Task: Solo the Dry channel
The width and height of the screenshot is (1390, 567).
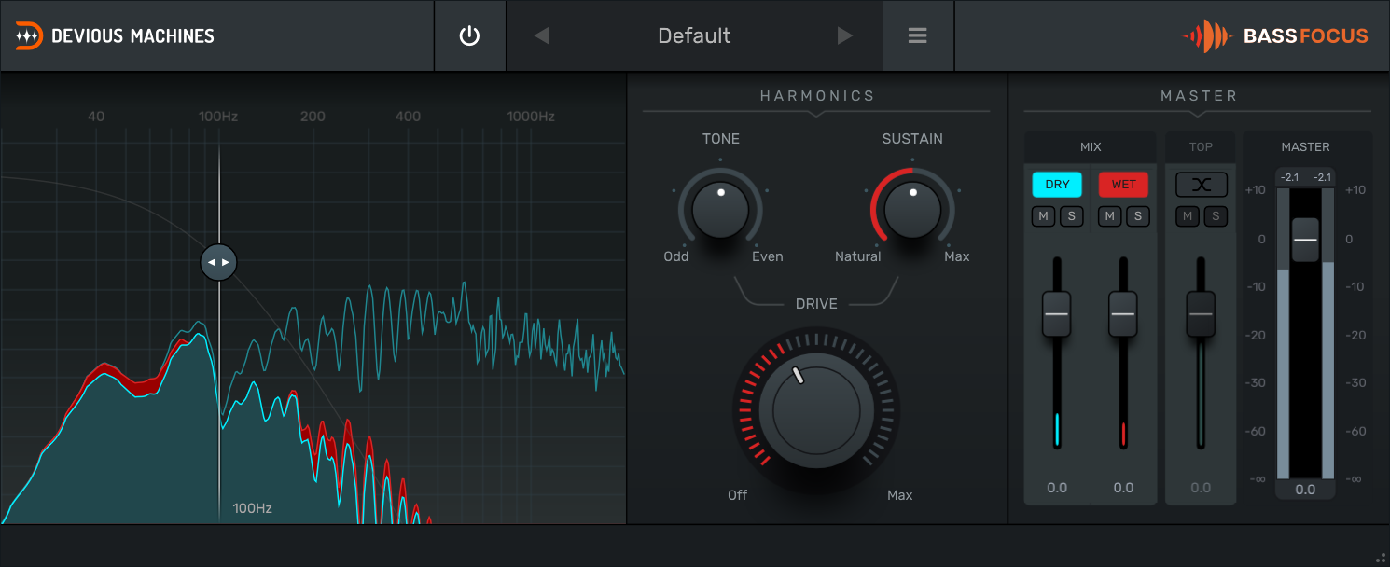Action: coord(1071,216)
